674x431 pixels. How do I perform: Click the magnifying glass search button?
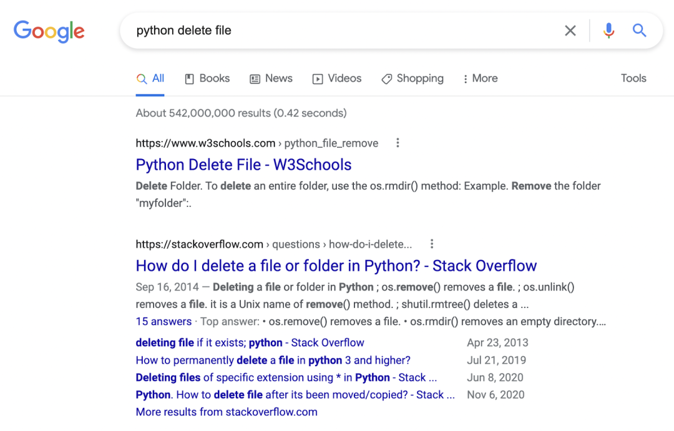(639, 31)
